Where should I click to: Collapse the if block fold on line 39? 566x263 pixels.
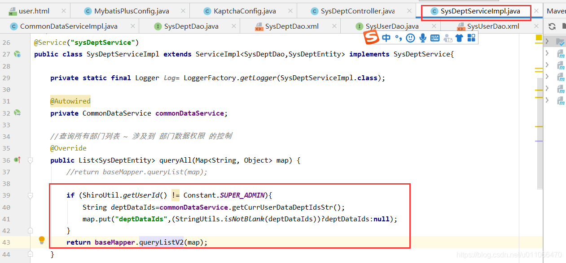(x=30, y=195)
